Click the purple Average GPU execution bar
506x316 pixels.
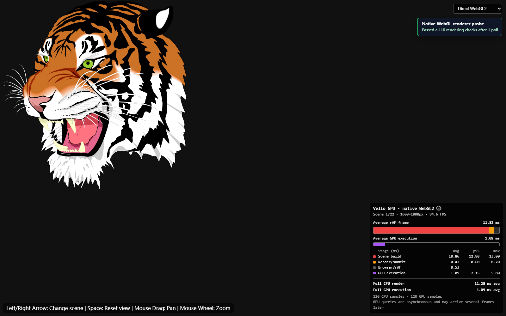click(436, 244)
